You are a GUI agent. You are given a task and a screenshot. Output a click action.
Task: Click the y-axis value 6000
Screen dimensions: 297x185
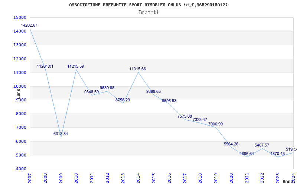pyautogui.click(x=21, y=141)
